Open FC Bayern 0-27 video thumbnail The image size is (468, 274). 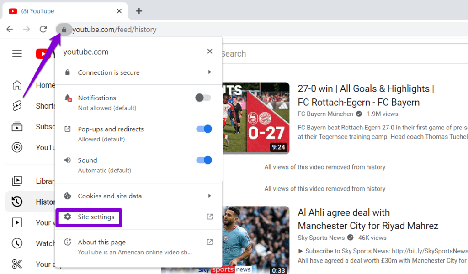point(256,118)
